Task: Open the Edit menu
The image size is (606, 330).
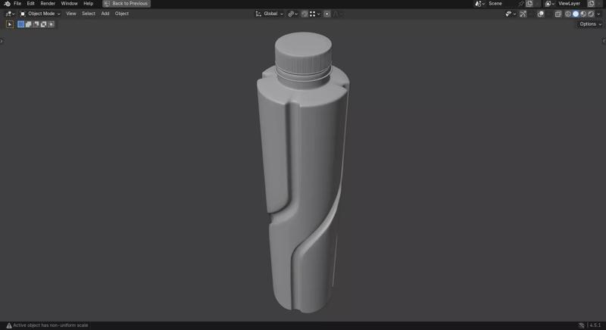Action: coord(30,4)
